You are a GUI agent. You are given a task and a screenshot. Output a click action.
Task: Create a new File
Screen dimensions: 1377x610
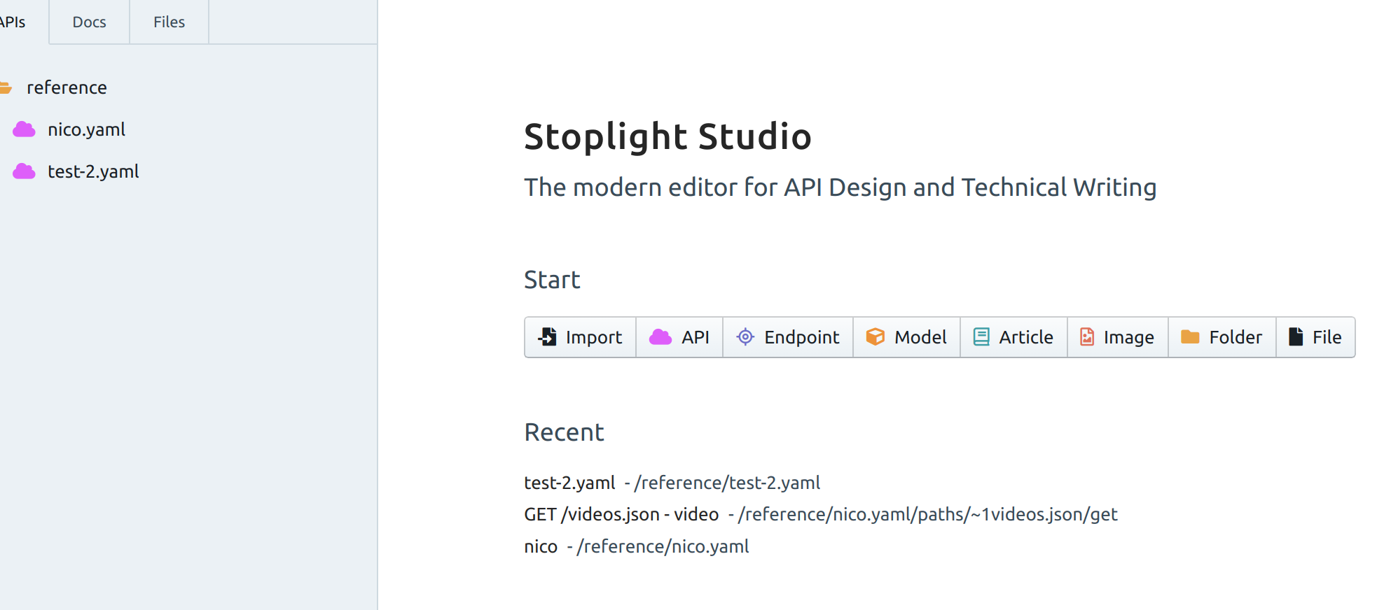1315,337
